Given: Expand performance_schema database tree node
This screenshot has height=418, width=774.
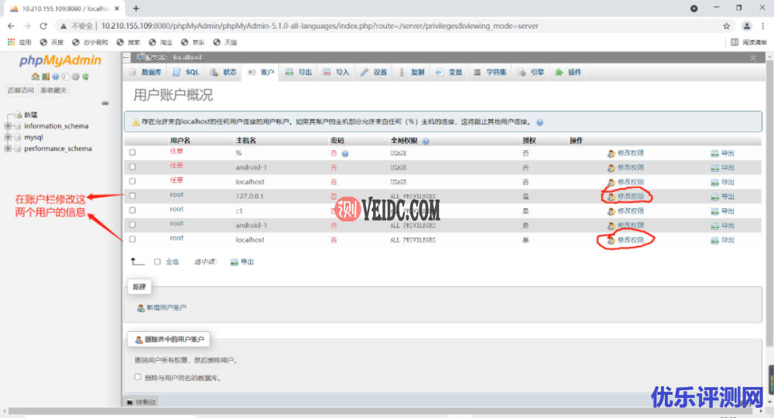Looking at the screenshot, I should (x=8, y=149).
